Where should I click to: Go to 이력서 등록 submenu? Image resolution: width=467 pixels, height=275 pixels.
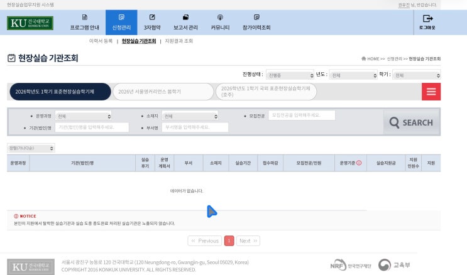coord(101,41)
